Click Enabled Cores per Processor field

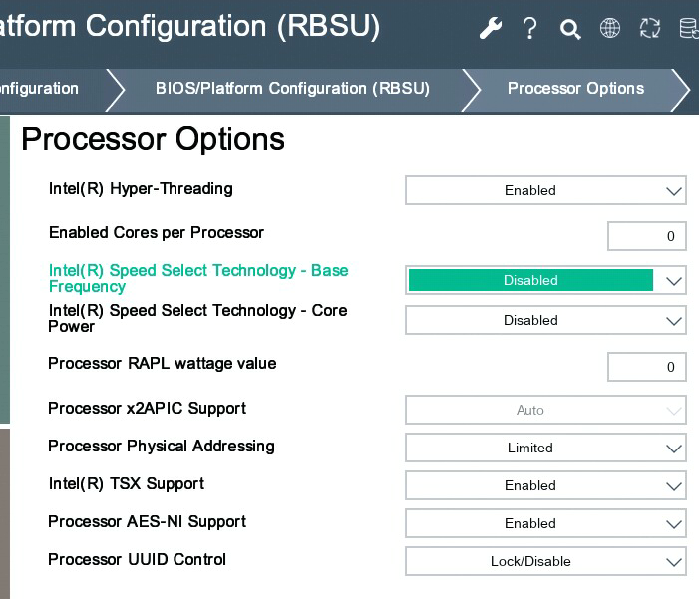coord(646,236)
